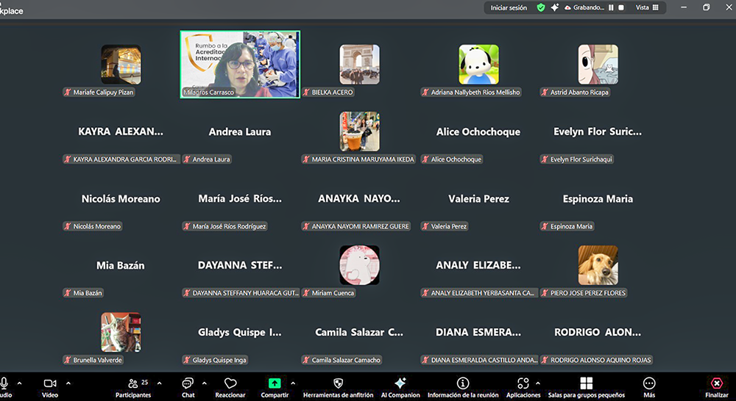Click the green encryption shield icon

tap(541, 7)
